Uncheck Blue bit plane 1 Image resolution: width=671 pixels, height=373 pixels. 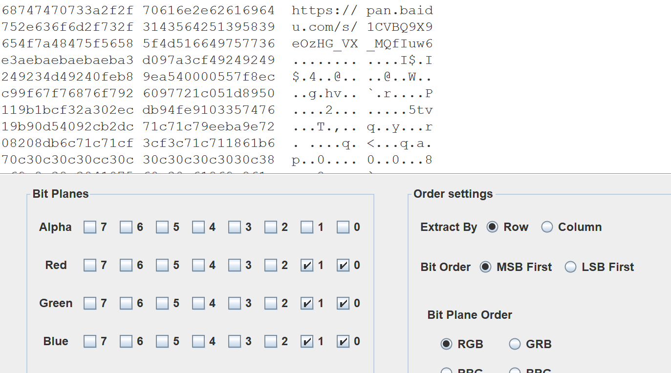pyautogui.click(x=307, y=341)
